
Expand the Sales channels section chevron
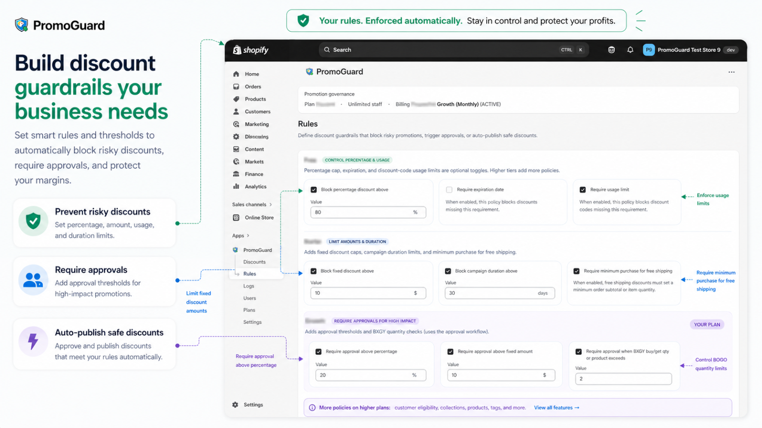pyautogui.click(x=271, y=204)
